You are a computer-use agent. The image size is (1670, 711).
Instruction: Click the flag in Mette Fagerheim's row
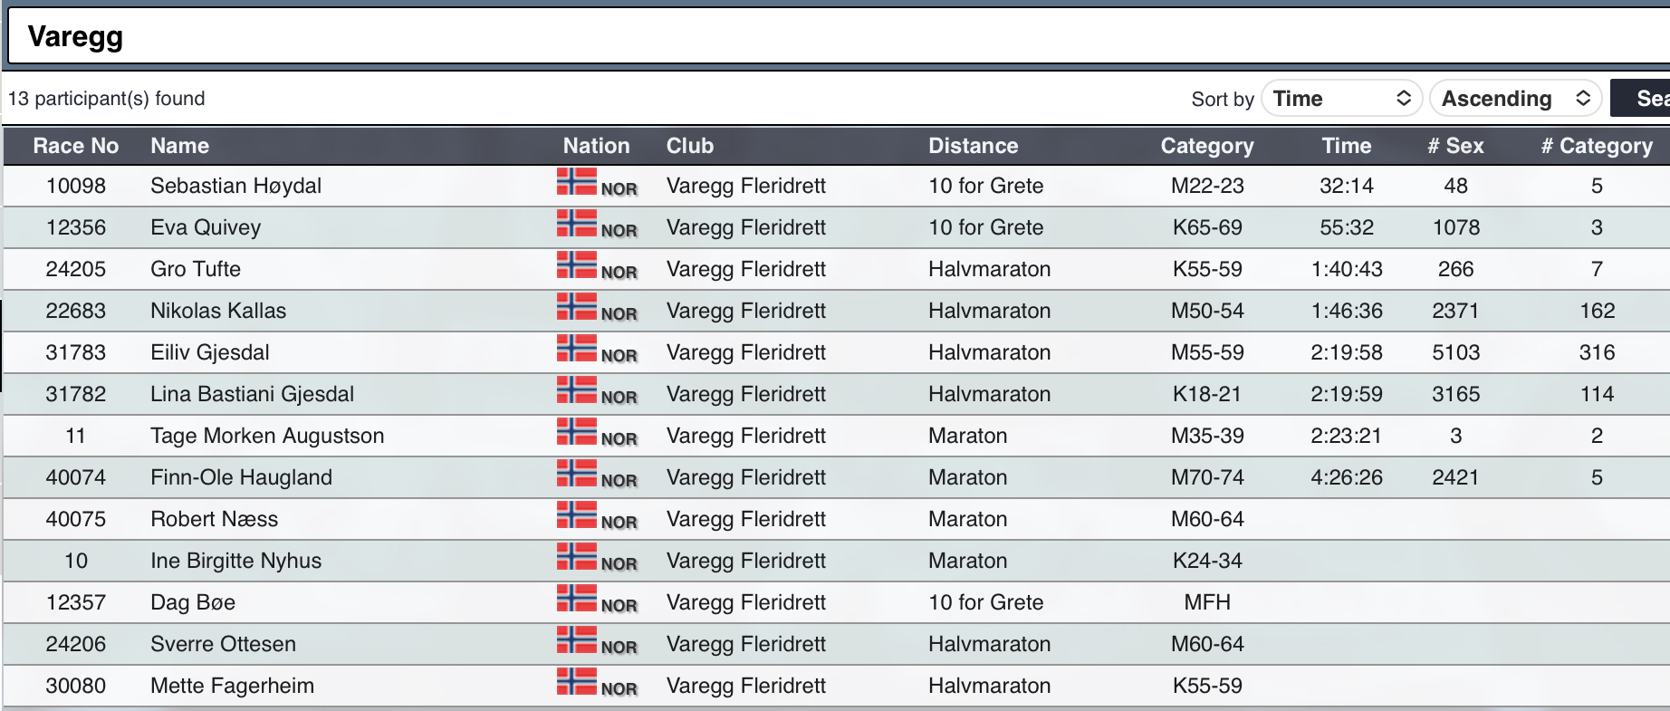[x=576, y=682]
